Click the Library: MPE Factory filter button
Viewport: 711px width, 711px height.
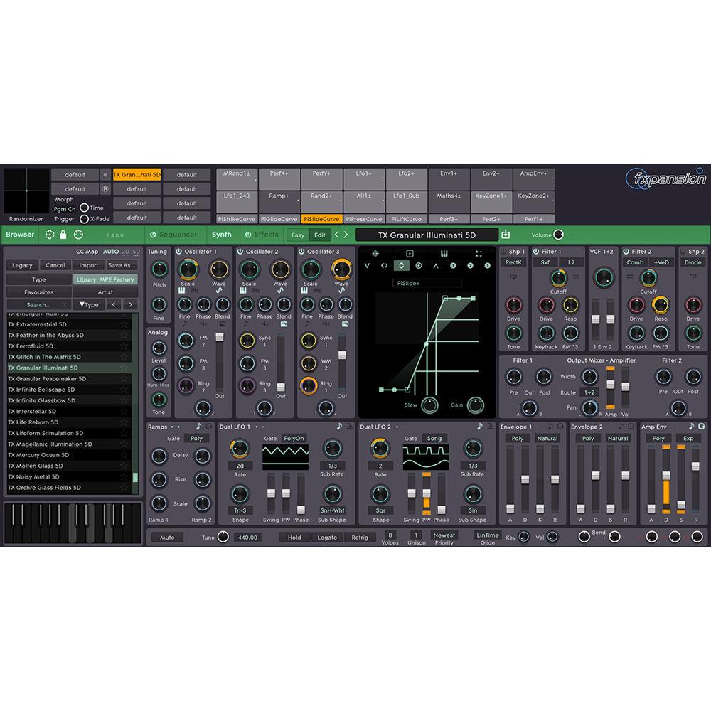click(x=105, y=279)
